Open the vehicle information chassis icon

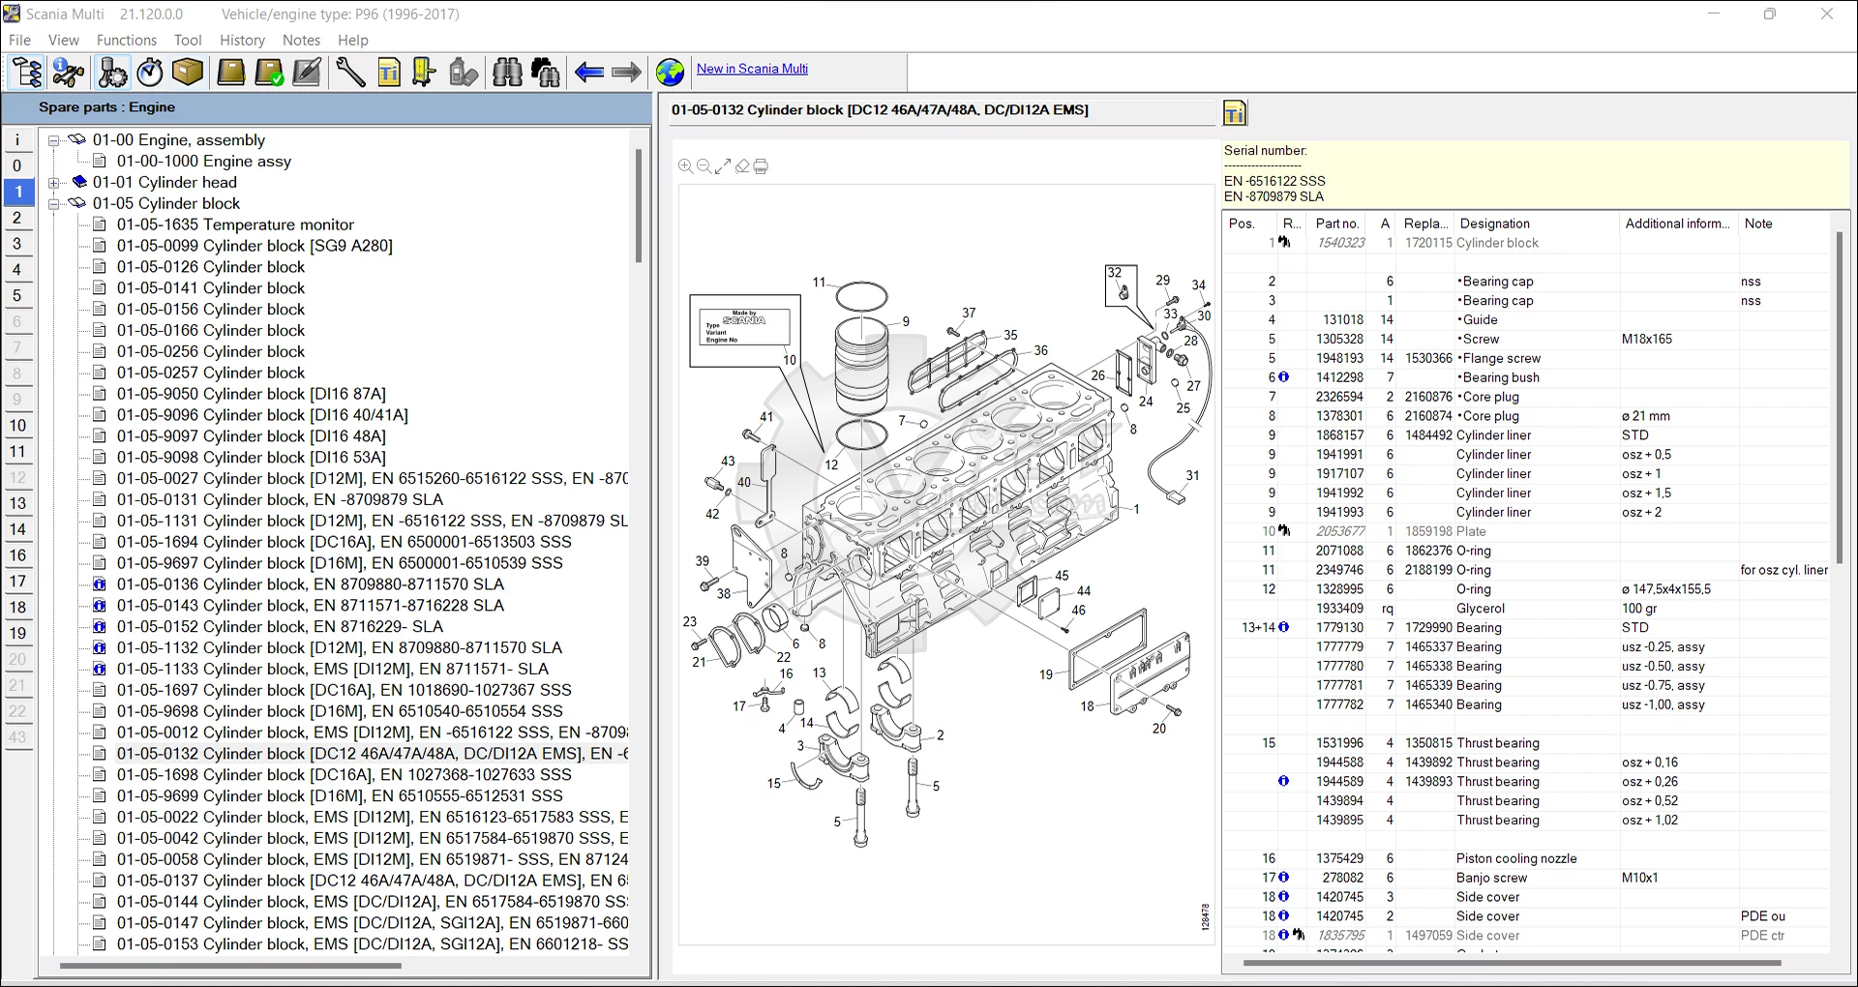click(69, 73)
